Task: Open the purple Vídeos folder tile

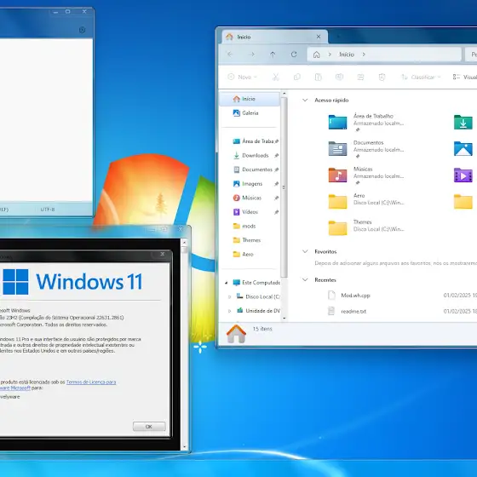Action: (463, 175)
